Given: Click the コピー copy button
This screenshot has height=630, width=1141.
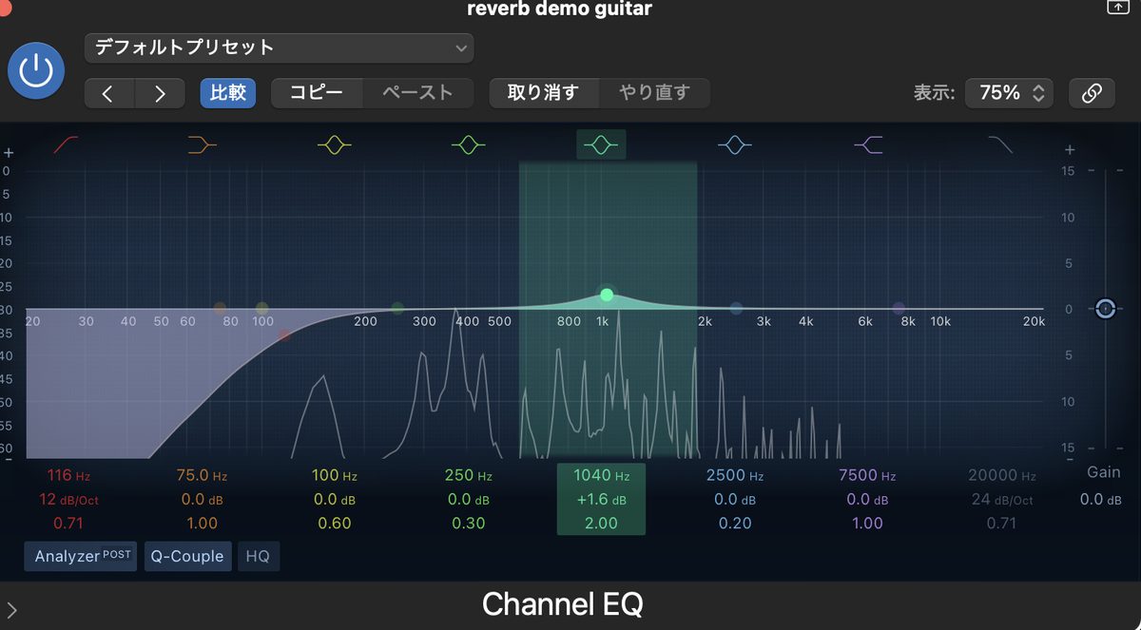Looking at the screenshot, I should pos(317,93).
